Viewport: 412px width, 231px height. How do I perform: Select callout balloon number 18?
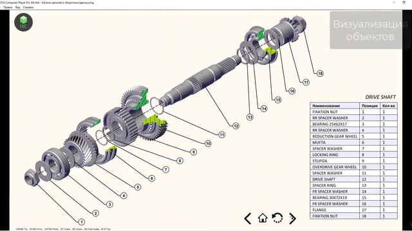(320, 73)
